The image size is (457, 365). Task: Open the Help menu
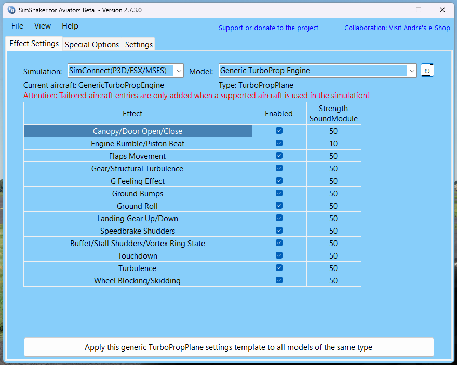coord(70,26)
